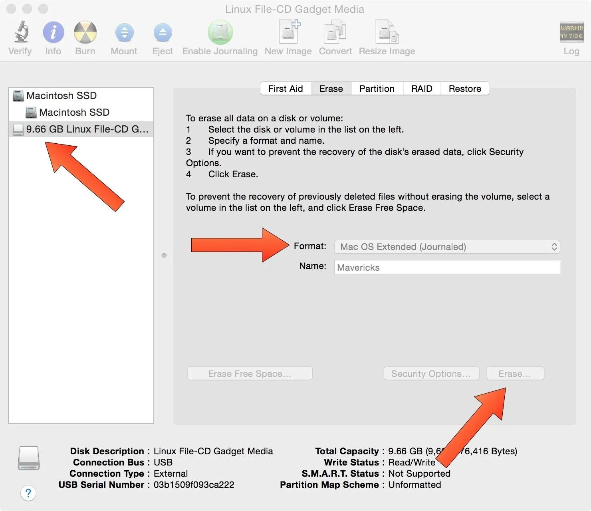Viewport: 591px width, 511px height.
Task: Open the Help question mark button
Action: [x=28, y=493]
